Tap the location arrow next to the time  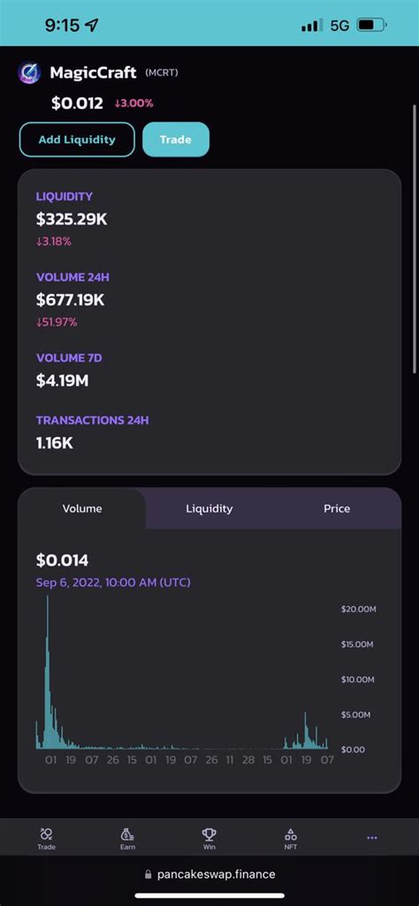click(x=92, y=25)
